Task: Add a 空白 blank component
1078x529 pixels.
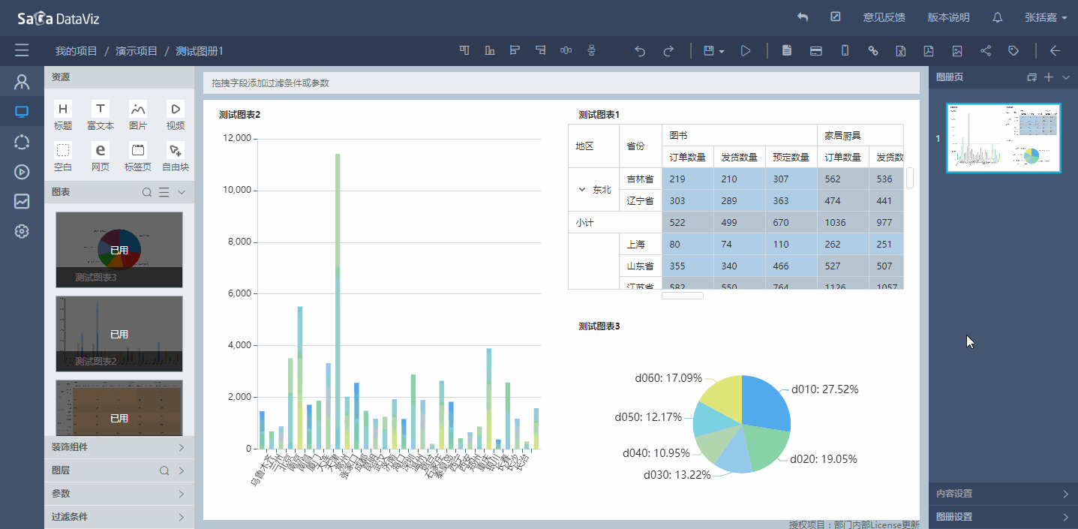Action: [x=63, y=157]
